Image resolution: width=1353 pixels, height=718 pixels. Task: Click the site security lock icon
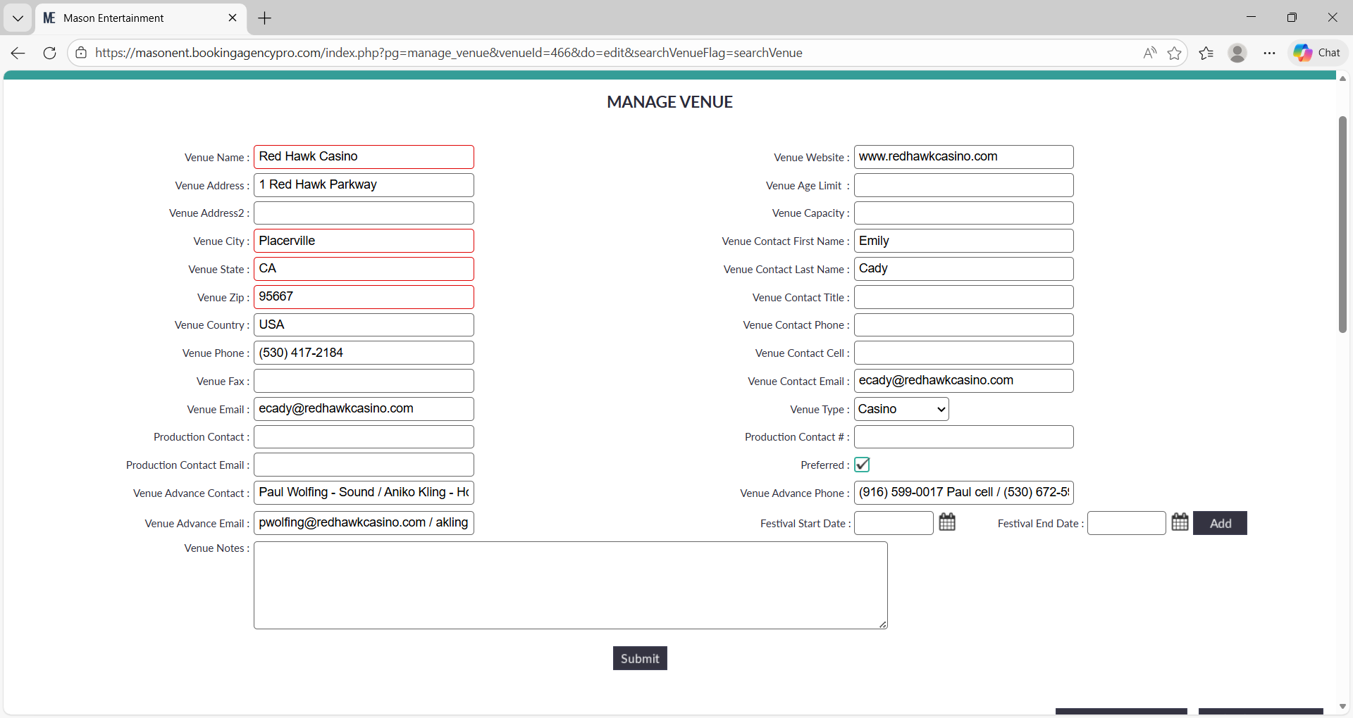click(81, 52)
